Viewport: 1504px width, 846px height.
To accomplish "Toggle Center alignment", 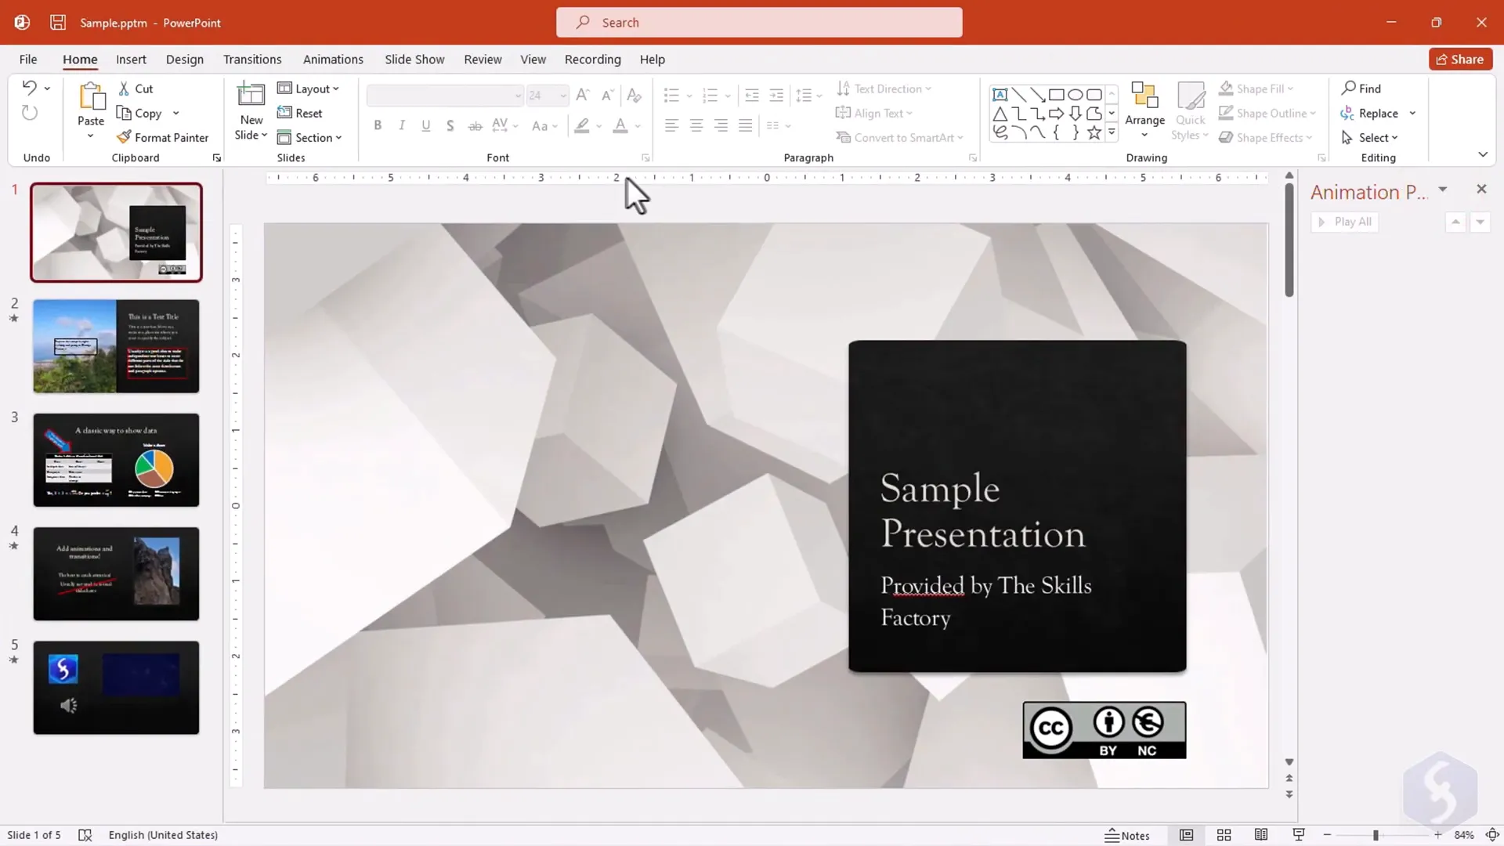I will click(x=696, y=125).
